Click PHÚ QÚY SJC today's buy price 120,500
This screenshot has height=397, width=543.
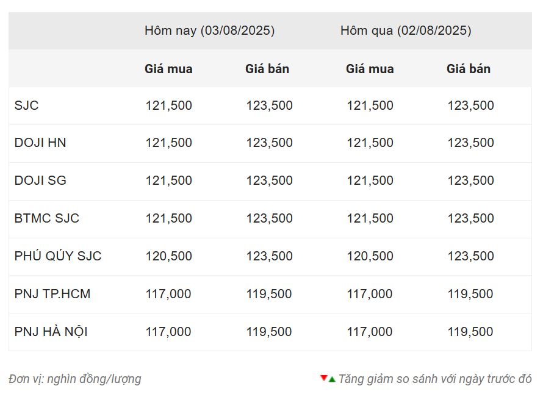click(x=168, y=256)
